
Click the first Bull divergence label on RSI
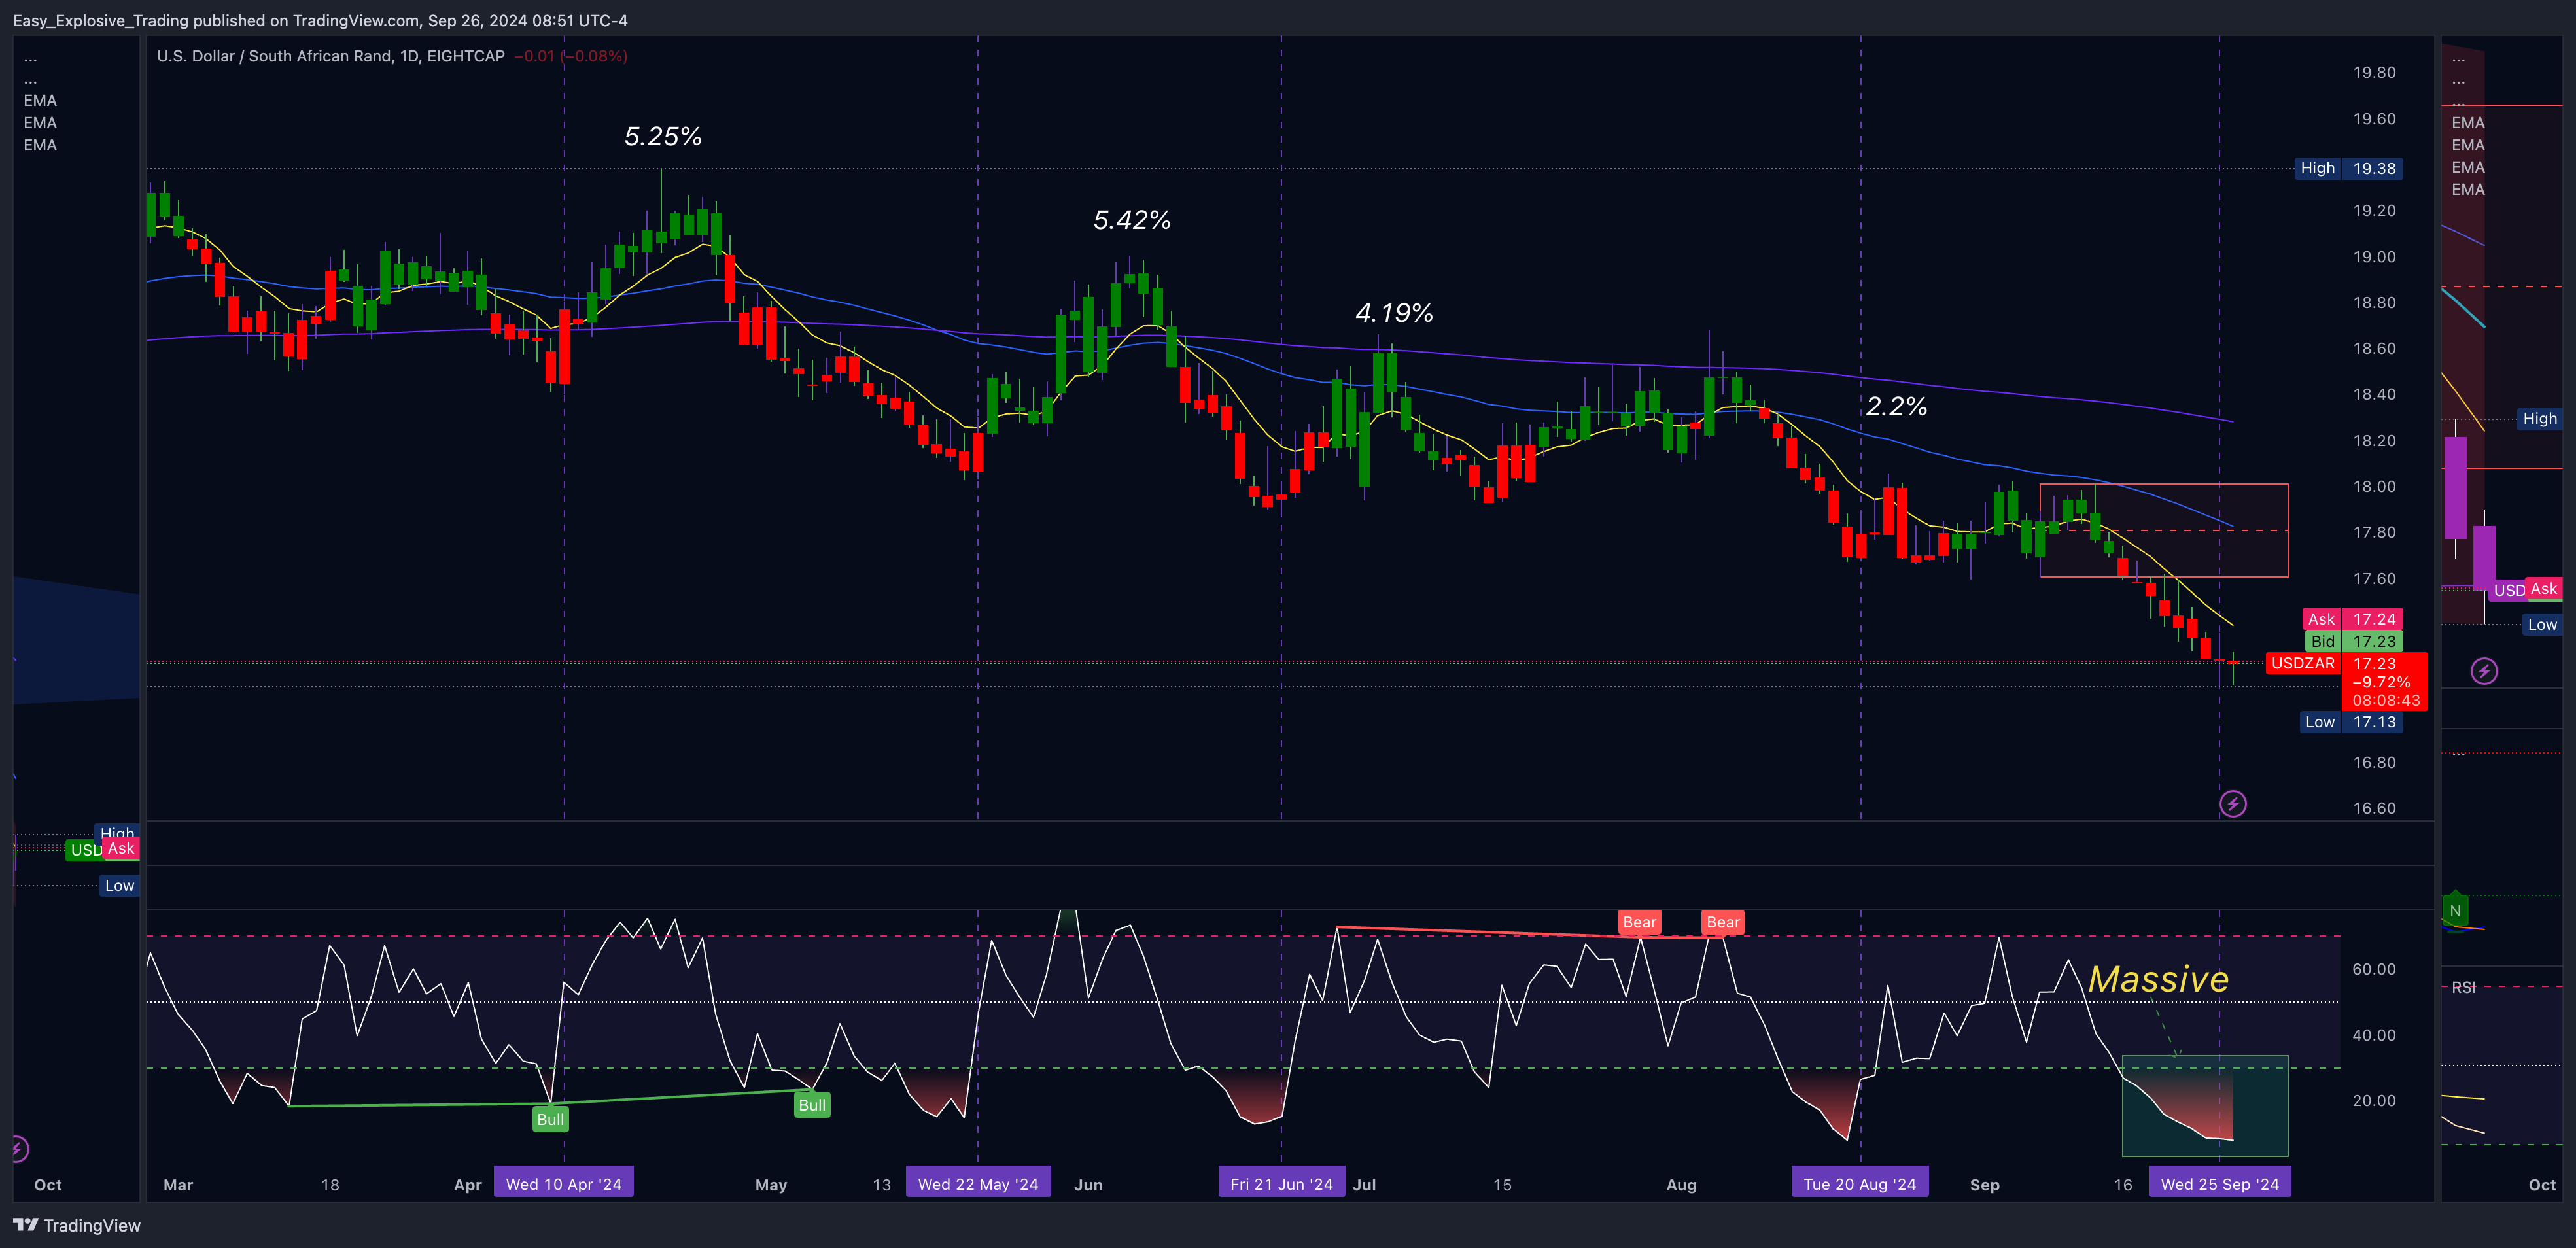point(550,1119)
